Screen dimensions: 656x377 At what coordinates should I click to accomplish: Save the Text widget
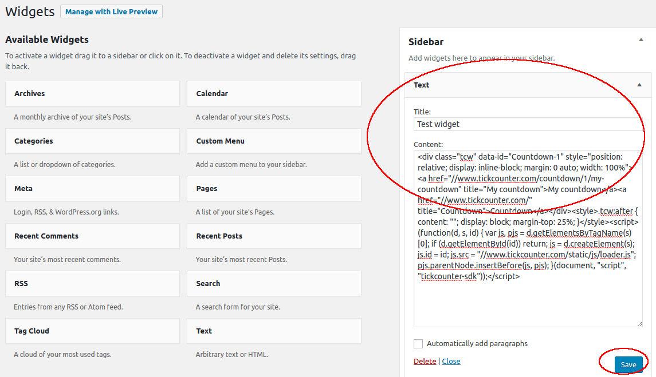point(628,365)
